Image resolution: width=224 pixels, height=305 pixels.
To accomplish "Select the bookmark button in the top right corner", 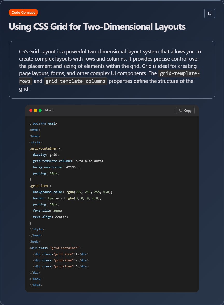I will (x=209, y=13).
